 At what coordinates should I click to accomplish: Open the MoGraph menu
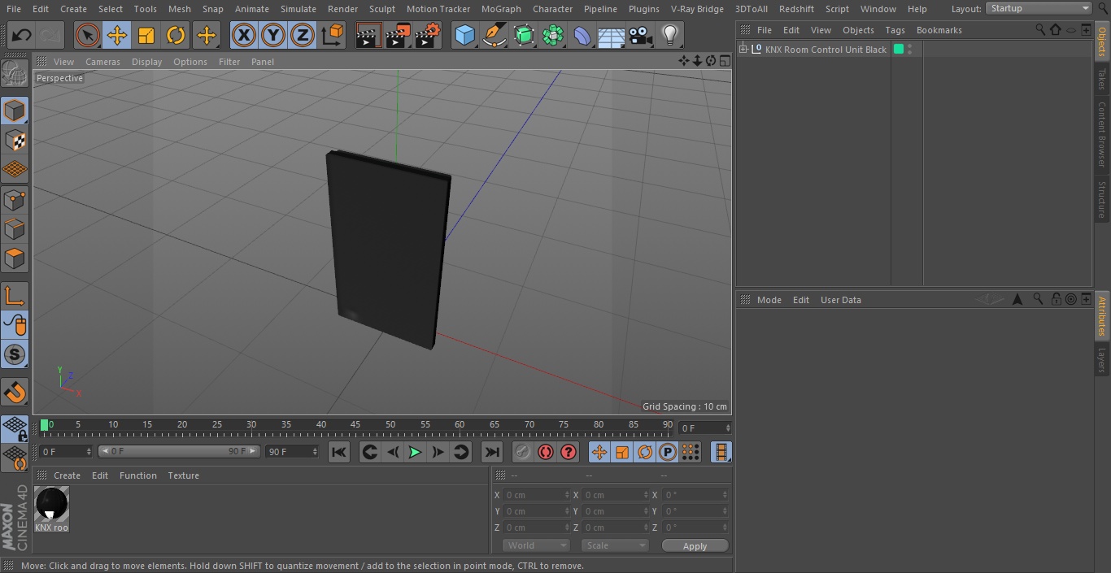[x=501, y=9]
